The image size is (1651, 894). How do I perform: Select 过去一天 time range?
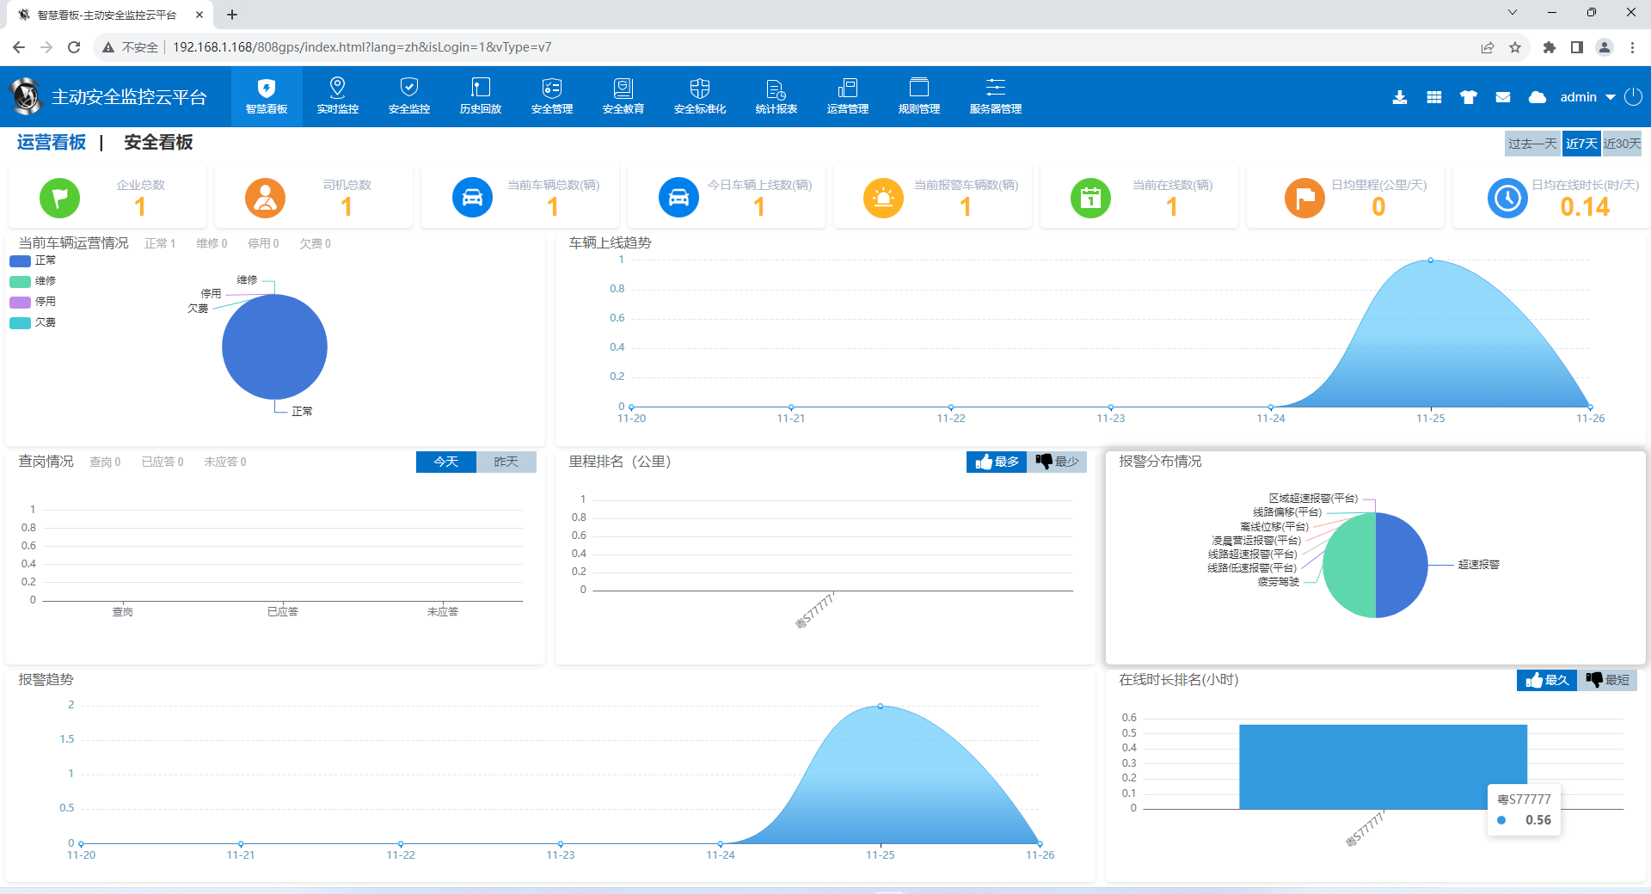point(1532,144)
